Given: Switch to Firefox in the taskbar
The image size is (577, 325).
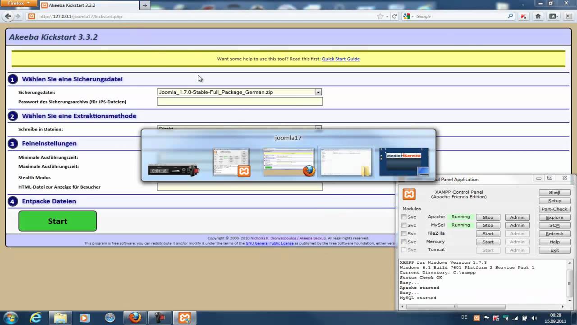Looking at the screenshot, I should click(x=135, y=318).
